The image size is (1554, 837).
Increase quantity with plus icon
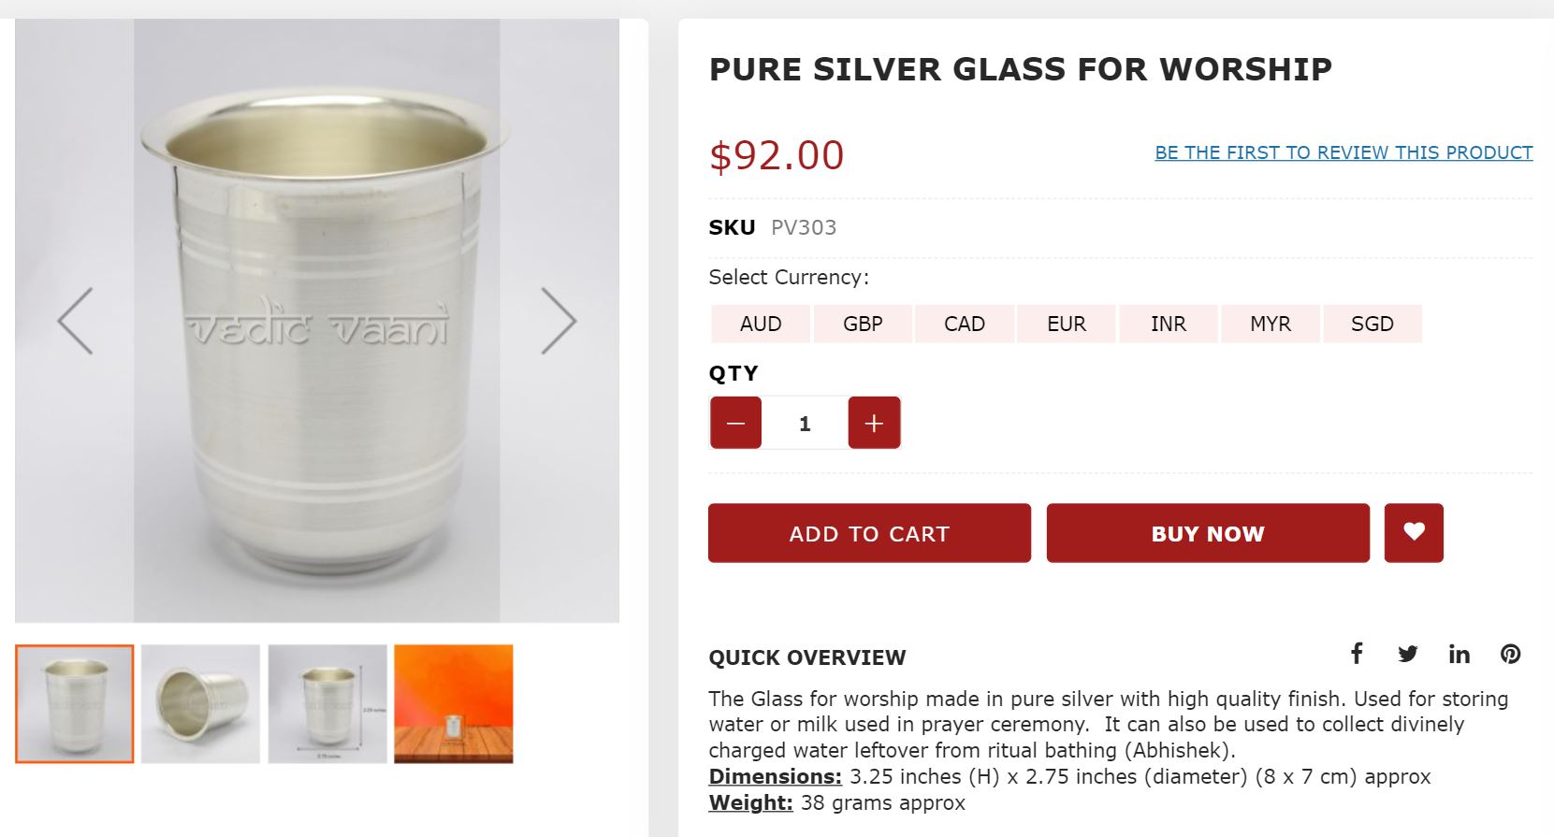(873, 422)
